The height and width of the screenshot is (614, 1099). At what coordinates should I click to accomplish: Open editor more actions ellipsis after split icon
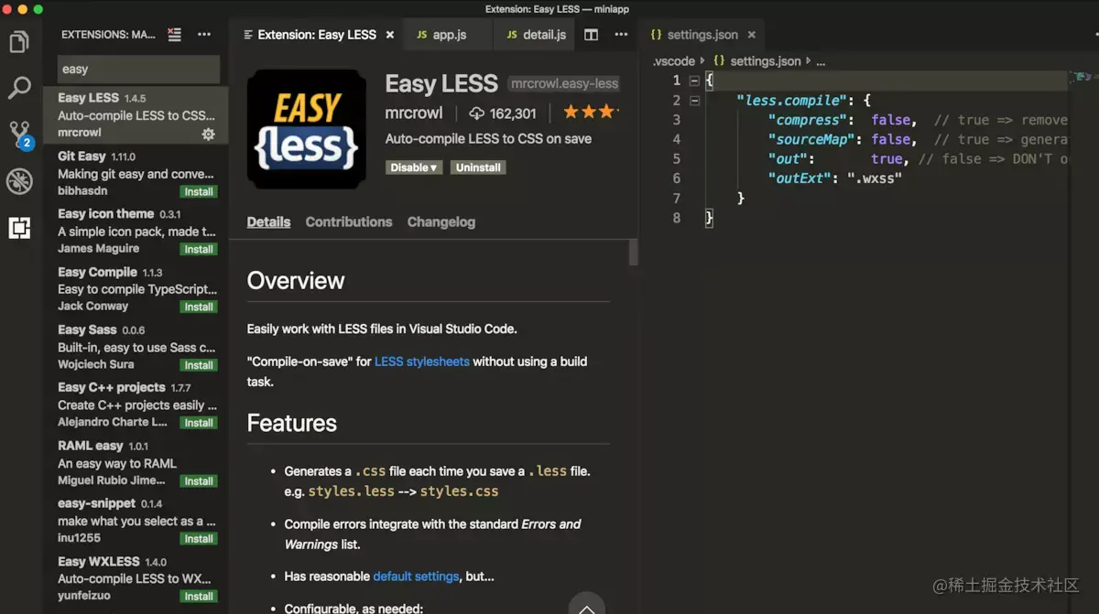(x=622, y=35)
